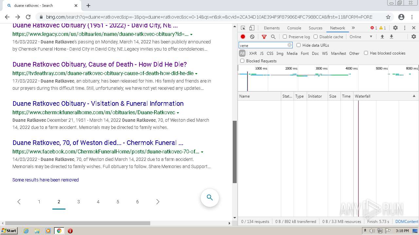
Task: Go back in browser history
Action: pos(7,17)
